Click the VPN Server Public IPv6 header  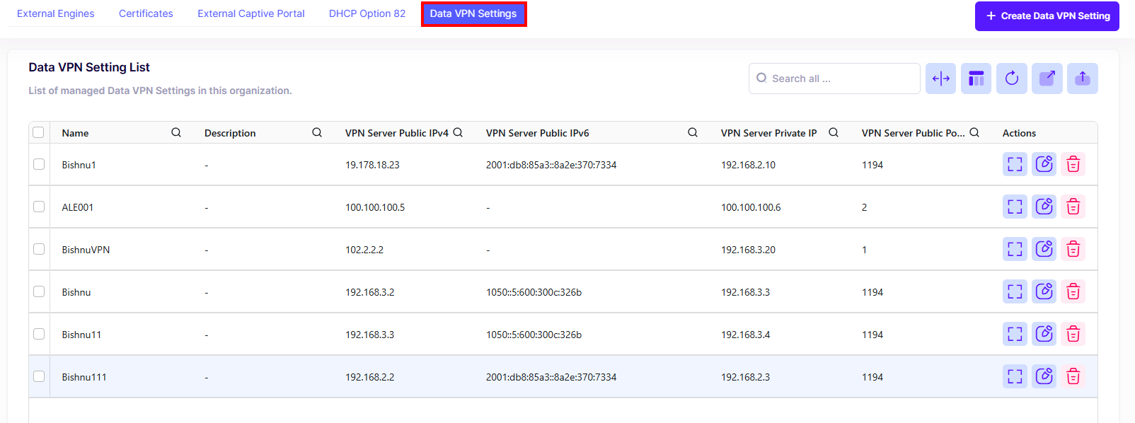(x=537, y=133)
